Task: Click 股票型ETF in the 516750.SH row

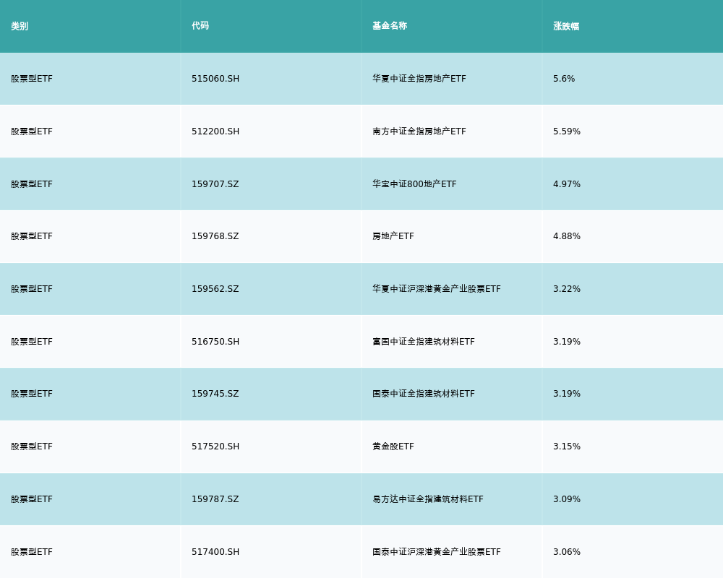Action: (32, 342)
